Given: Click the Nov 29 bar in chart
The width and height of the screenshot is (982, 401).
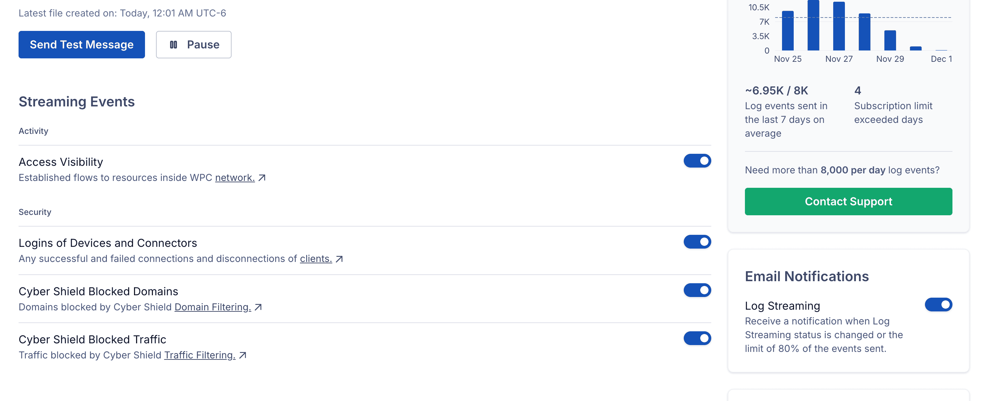Looking at the screenshot, I should tap(890, 41).
